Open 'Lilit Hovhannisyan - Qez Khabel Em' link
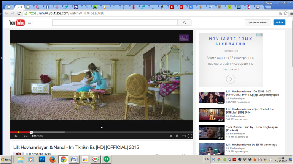This screenshot has width=293, height=164. tap(250, 111)
